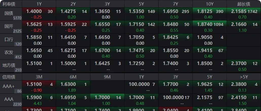Viewport: 261px width, 111px height.
Task: Click 国债 10Y yield 1.8125
Action: coord(205,11)
